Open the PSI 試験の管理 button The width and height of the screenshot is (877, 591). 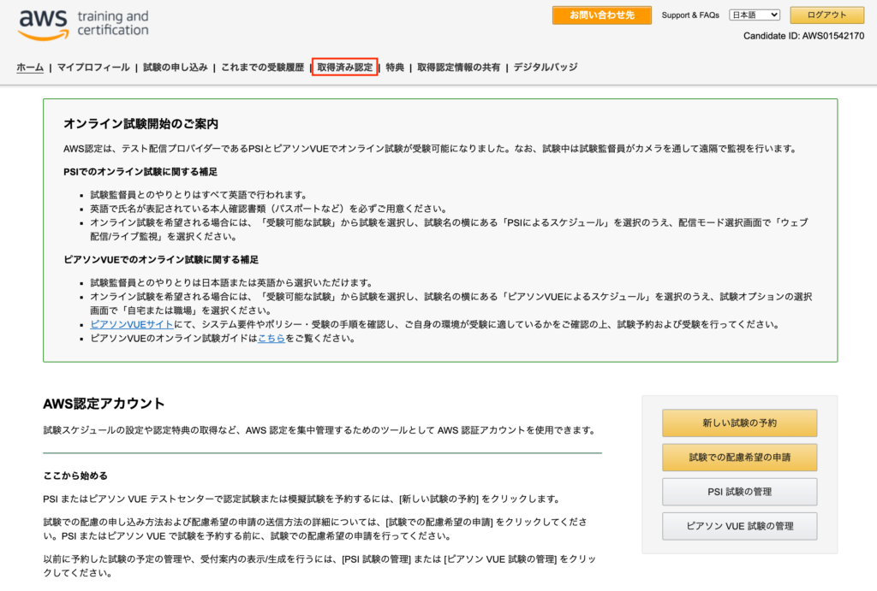(739, 492)
